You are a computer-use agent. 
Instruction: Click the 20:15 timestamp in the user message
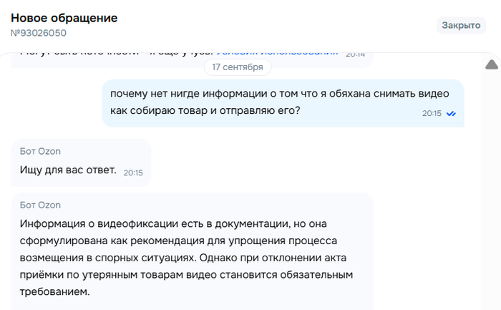[432, 113]
